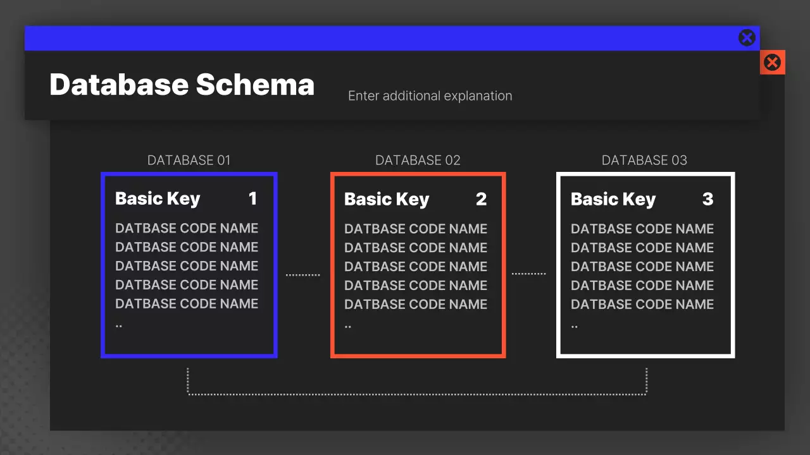Viewport: 810px width, 455px height.
Task: Click the Database Schema title
Action: point(182,84)
